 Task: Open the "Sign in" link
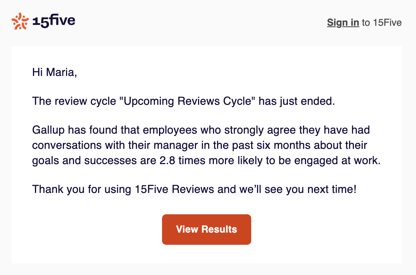[343, 22]
